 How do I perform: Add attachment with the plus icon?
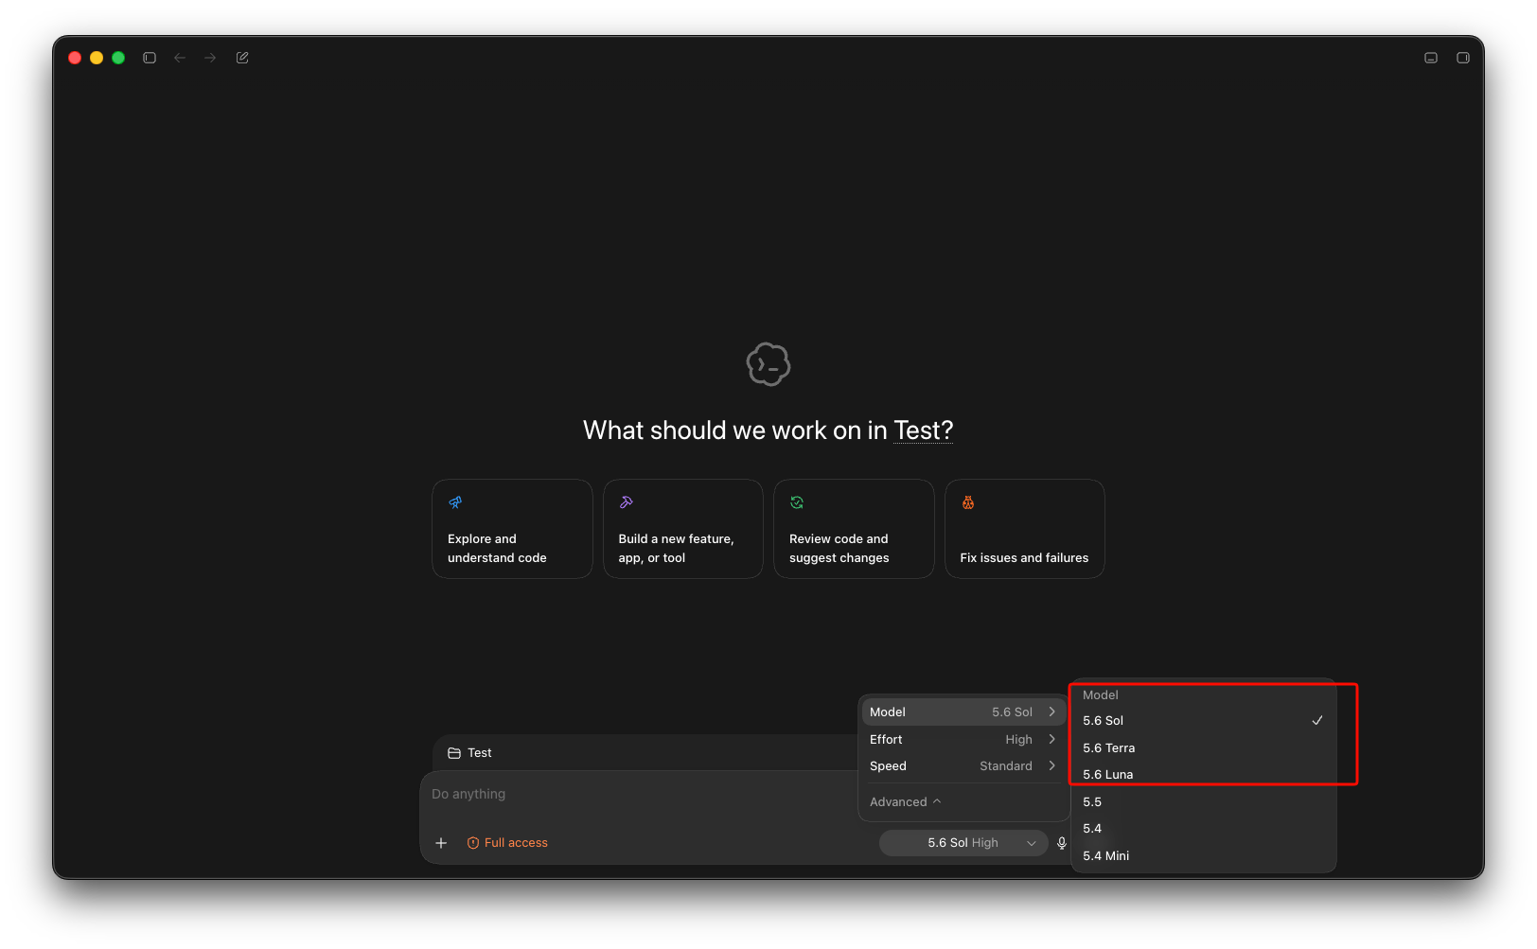[441, 843]
